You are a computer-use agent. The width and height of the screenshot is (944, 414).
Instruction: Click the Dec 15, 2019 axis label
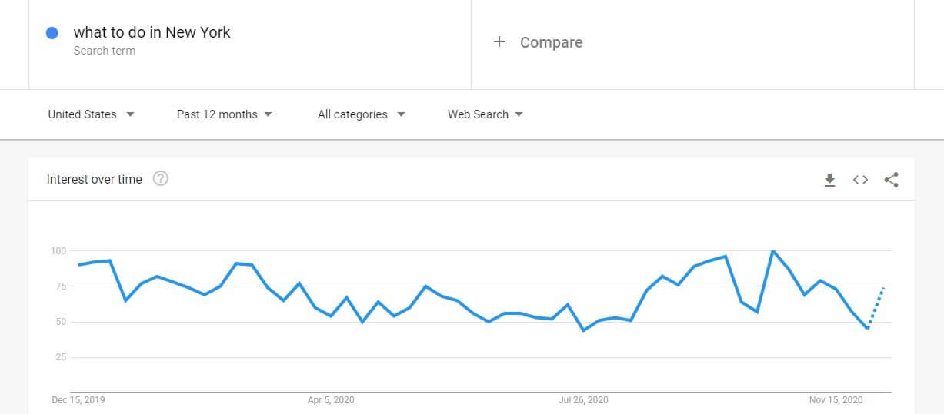(78, 400)
